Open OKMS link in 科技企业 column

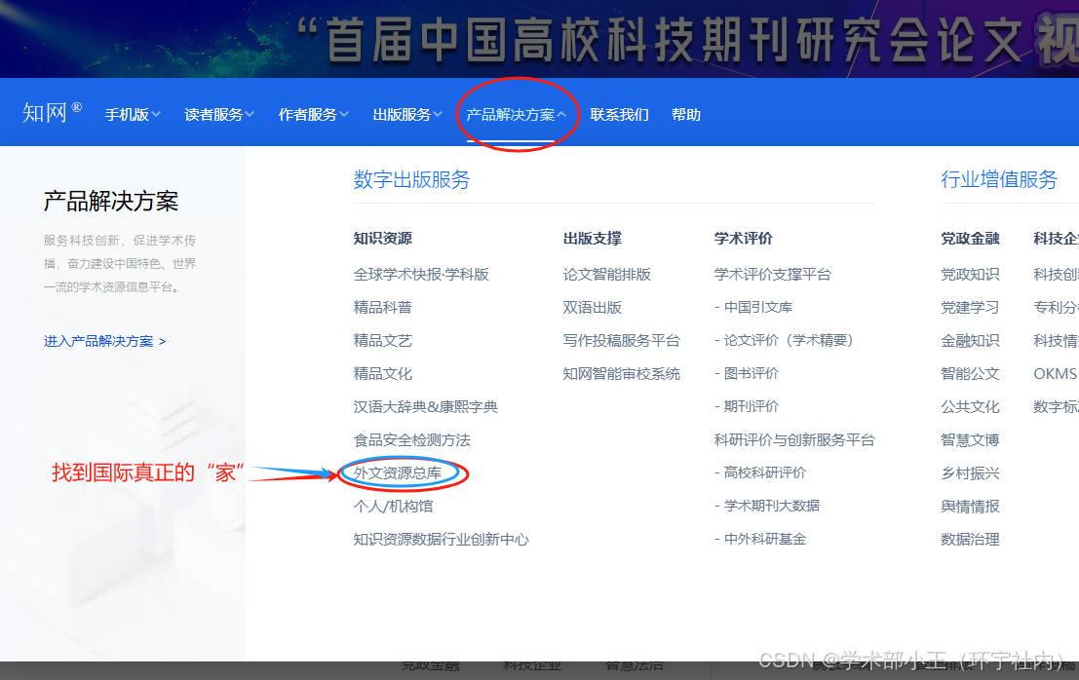(1055, 373)
